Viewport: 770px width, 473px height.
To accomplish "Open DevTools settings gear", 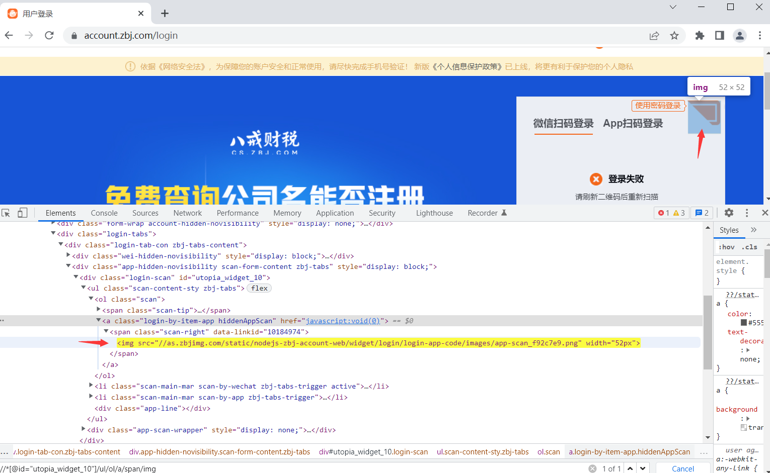I will [x=729, y=213].
